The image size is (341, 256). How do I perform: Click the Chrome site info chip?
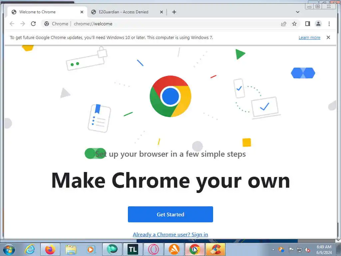point(56,24)
